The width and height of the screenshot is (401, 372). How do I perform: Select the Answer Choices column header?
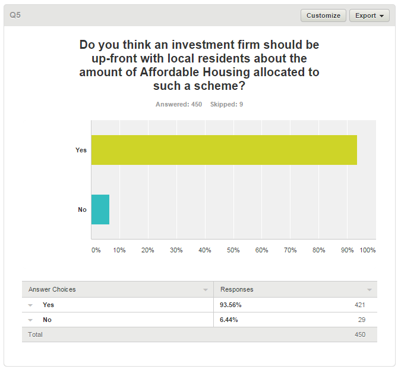click(x=52, y=289)
